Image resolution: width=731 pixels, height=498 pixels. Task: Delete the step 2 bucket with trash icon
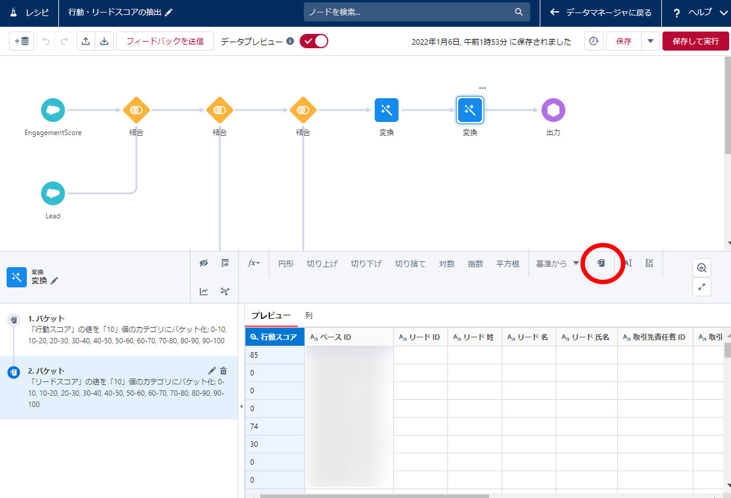point(223,371)
